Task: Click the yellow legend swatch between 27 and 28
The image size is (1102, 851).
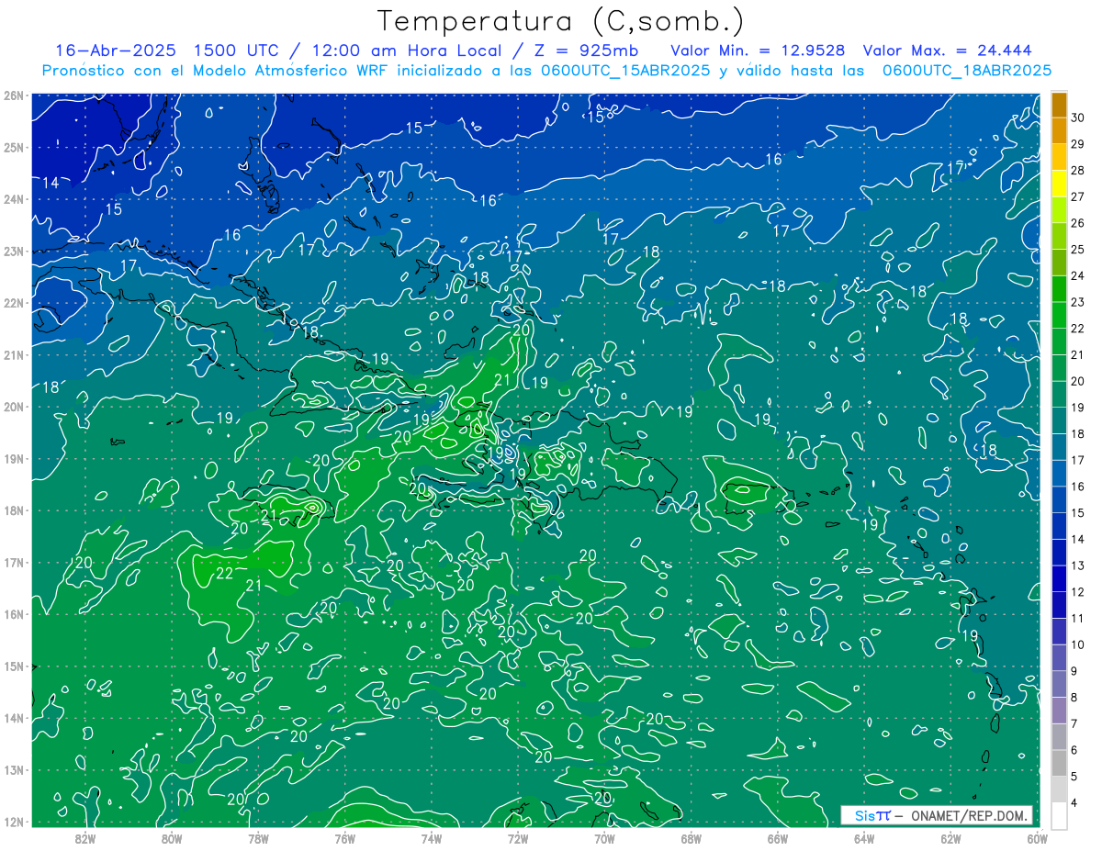Action: coord(1059,184)
